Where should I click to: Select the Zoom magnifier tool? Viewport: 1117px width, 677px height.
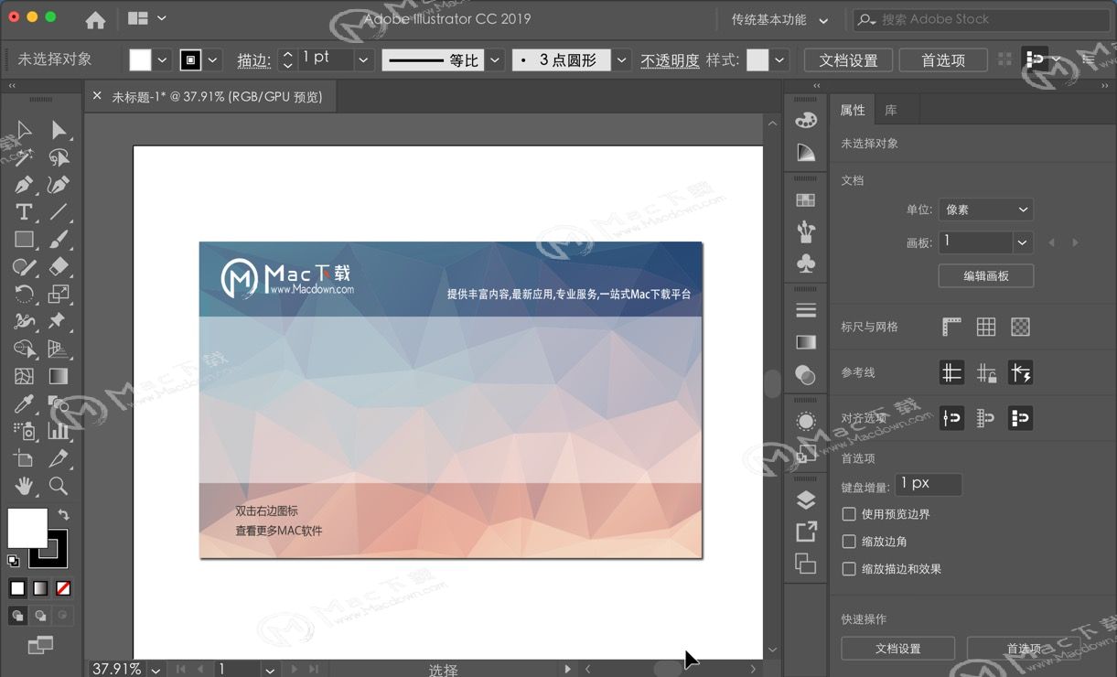(x=59, y=486)
